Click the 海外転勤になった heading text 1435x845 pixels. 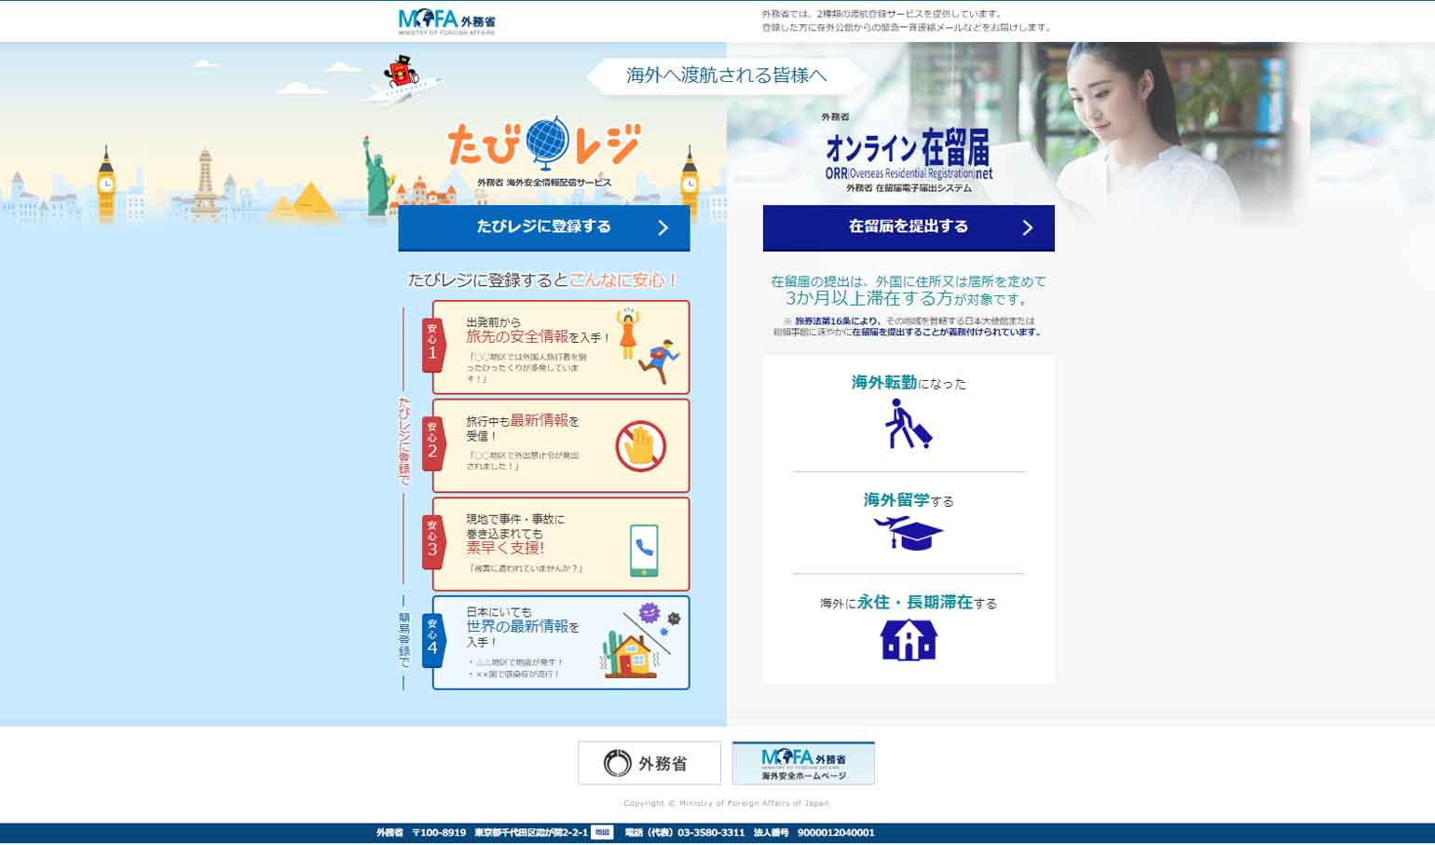908,383
